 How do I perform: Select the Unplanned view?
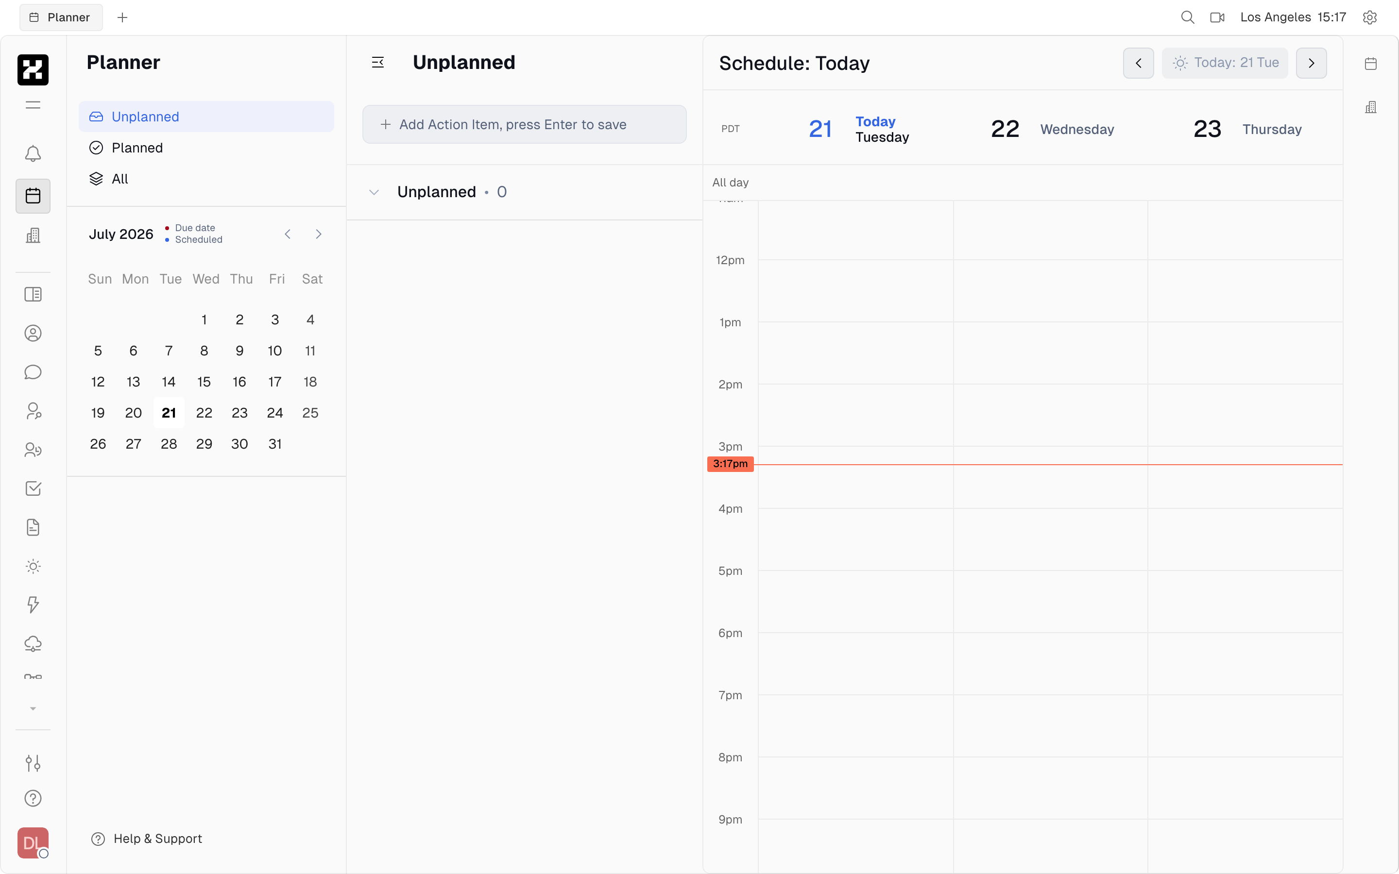point(206,117)
